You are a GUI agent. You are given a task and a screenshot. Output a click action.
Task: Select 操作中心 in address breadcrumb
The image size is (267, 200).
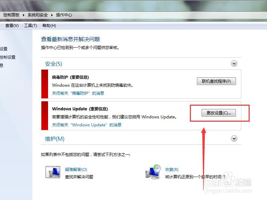pyautogui.click(x=64, y=15)
